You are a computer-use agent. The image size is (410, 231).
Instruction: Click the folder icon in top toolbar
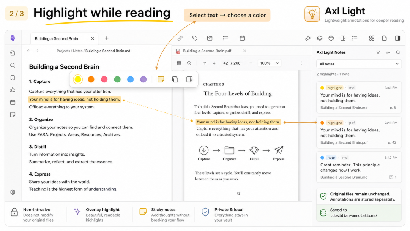tap(210, 38)
